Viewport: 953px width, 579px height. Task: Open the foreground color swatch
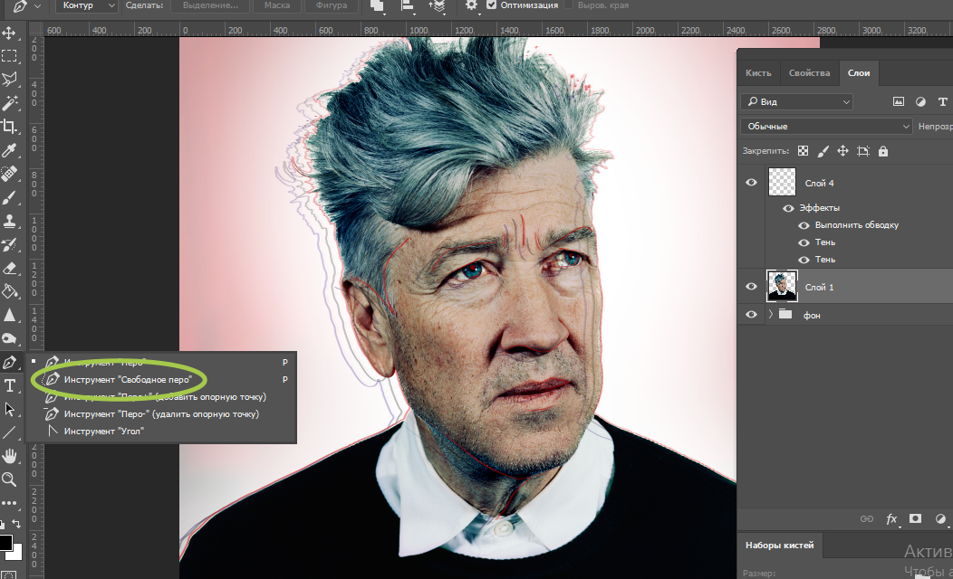tap(5, 542)
